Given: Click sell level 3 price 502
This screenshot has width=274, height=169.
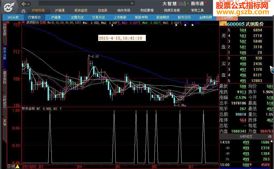Looking at the screenshot, I should [x=243, y=41].
